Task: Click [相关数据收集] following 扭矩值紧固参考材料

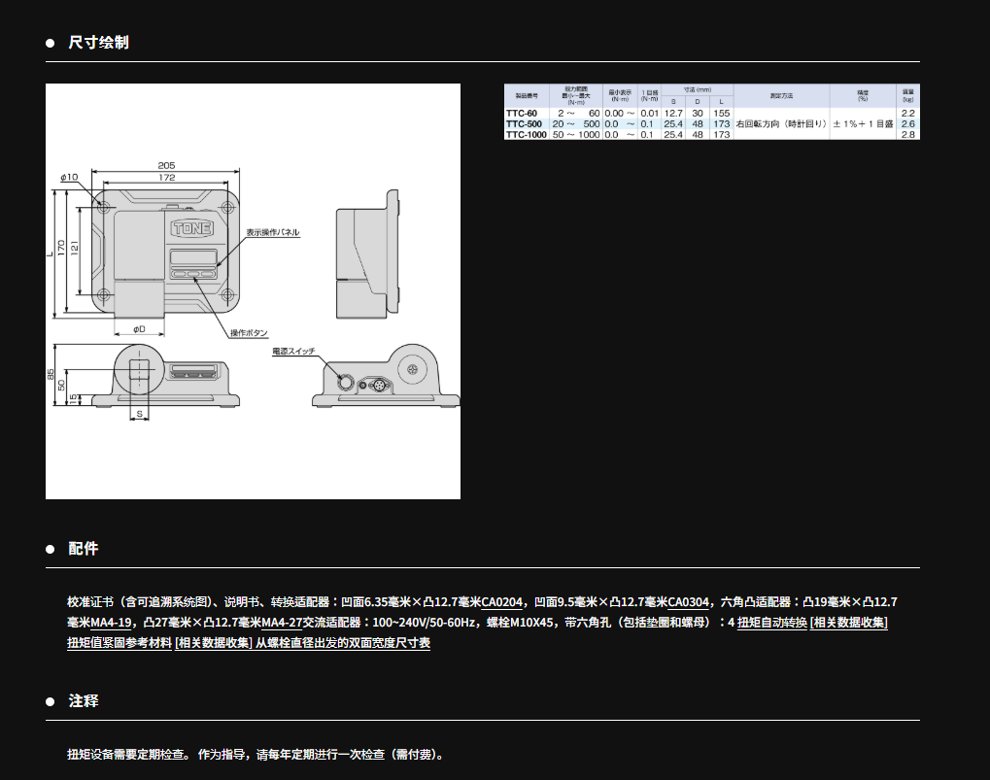Action: tap(214, 643)
